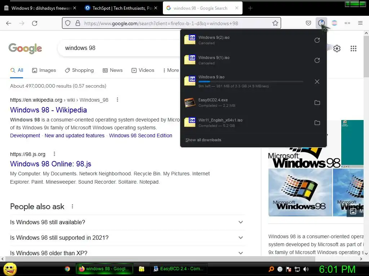Close the Windows 9 dilshadsys tab
This screenshot has height=276, width=369.
(x=75, y=8)
